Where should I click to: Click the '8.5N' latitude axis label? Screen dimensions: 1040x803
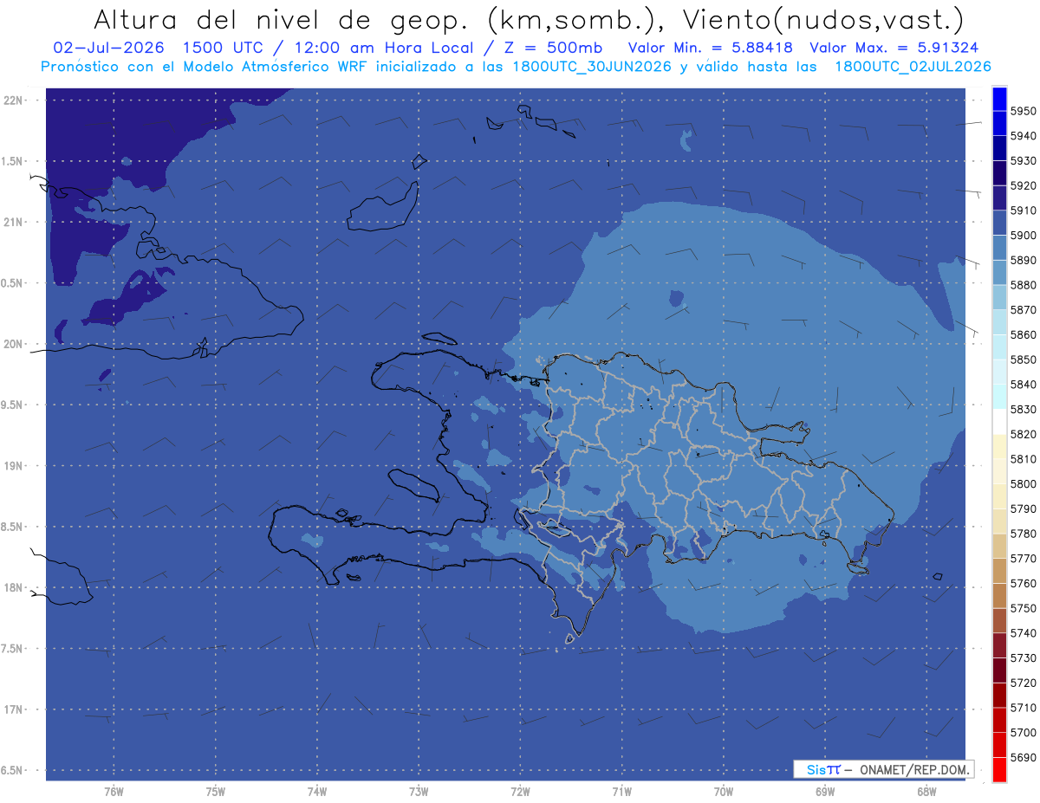(x=12, y=527)
